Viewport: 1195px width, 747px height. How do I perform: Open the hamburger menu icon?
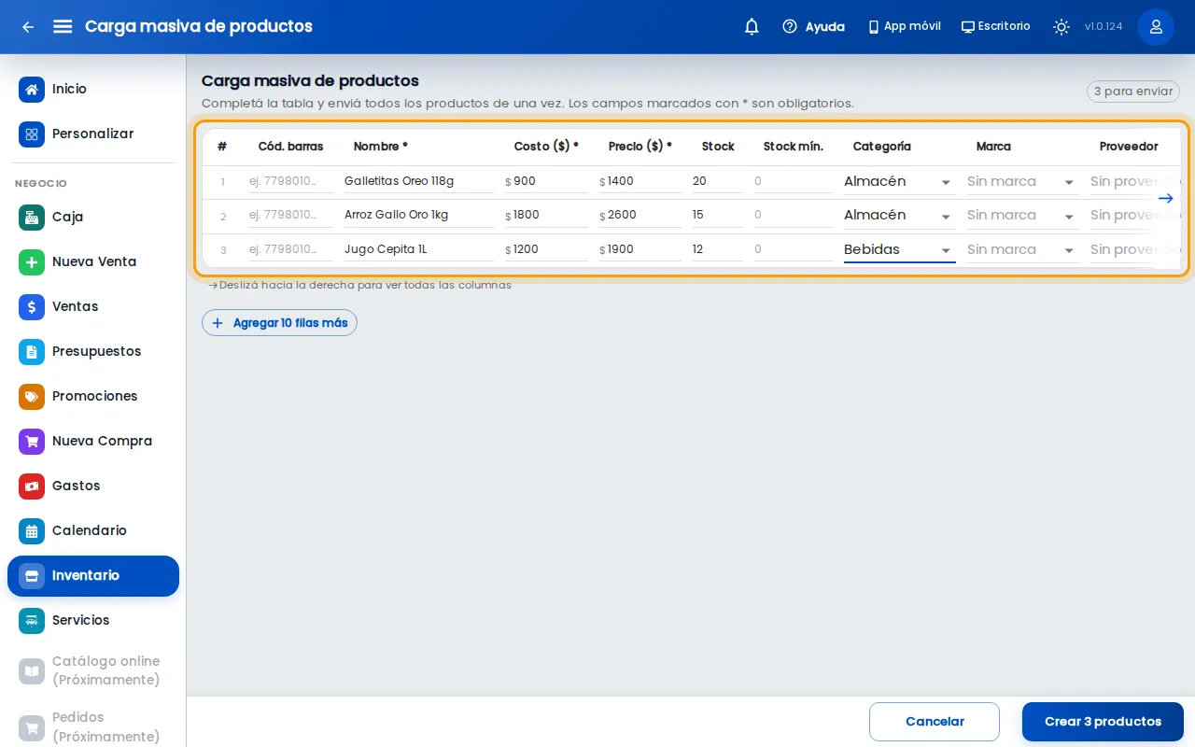63,26
